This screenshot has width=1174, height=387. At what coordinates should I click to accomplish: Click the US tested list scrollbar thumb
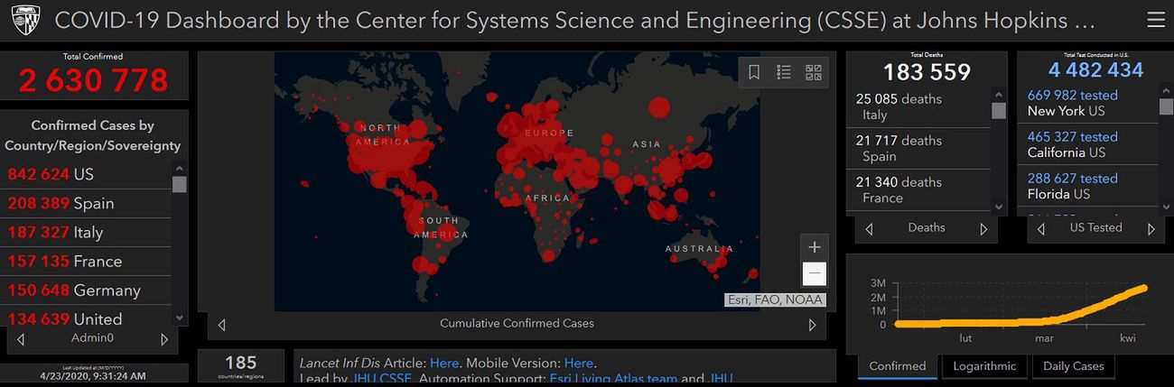pos(1166,107)
